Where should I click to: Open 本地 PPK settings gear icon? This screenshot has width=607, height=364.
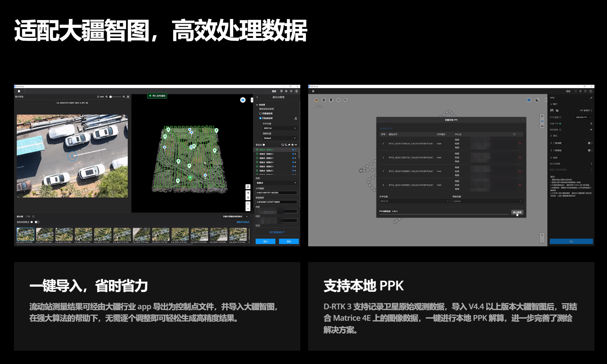pyautogui.click(x=591, y=124)
